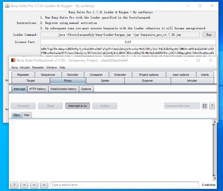Click the Loader Command field in Keygen

[120, 35]
